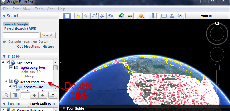Add a placemark with the pushpin icon
Image resolution: width=230 pixels, height=111 pixels.
(x=79, y=16)
